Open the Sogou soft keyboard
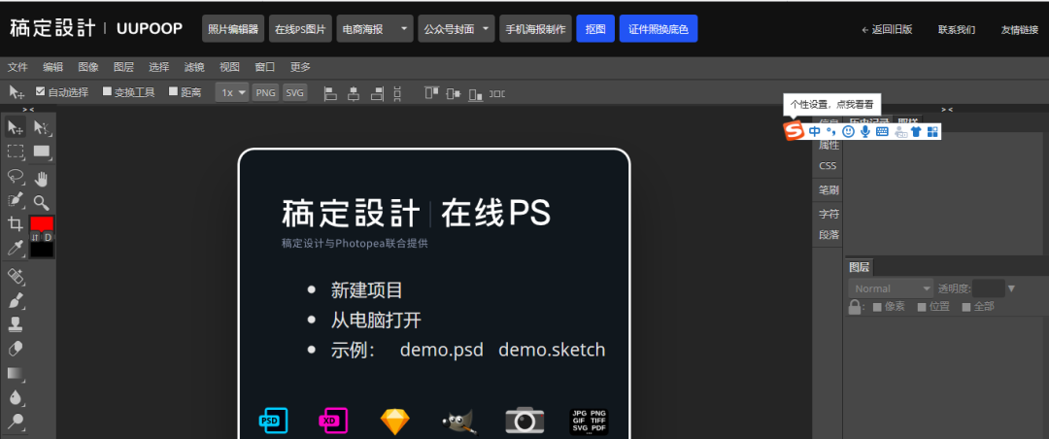1049x439 pixels. tap(882, 132)
